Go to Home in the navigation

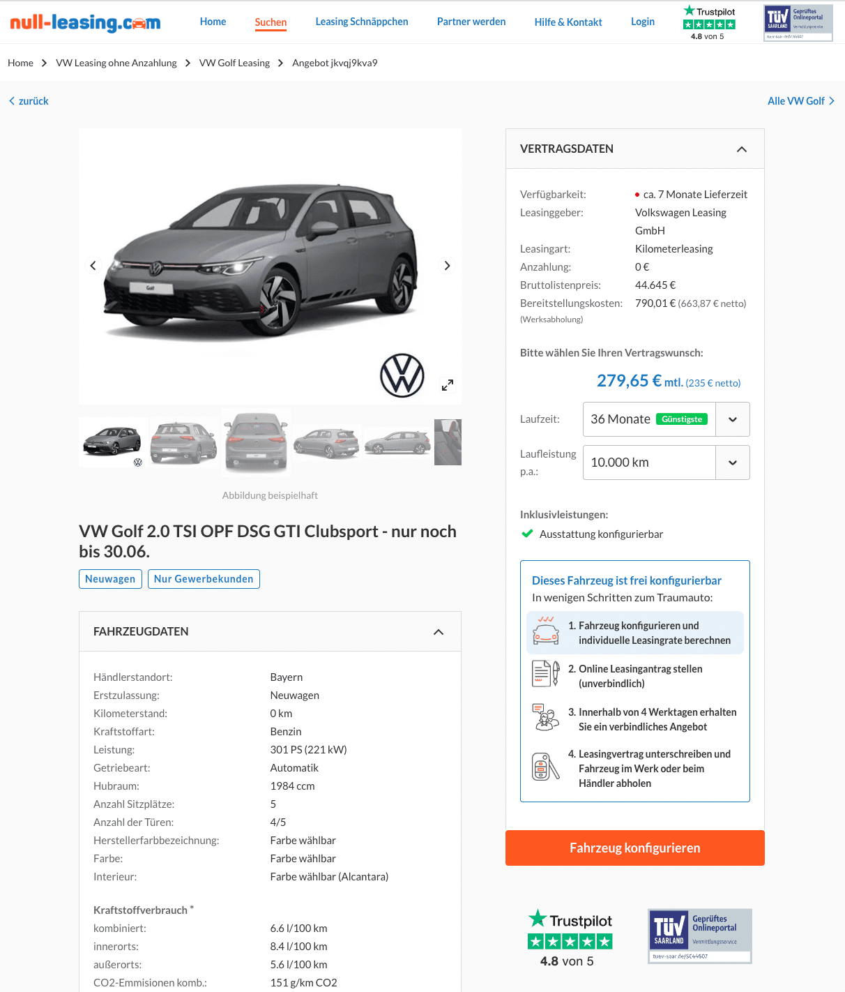[x=213, y=22]
